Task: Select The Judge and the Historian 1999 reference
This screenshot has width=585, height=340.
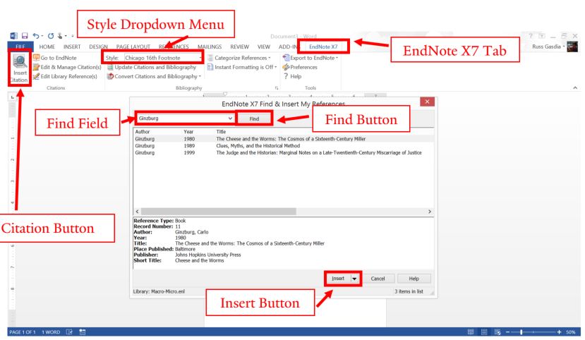Action: point(284,152)
